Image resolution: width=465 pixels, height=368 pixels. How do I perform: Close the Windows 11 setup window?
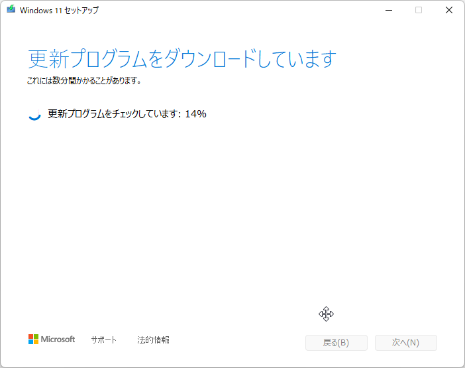point(449,10)
